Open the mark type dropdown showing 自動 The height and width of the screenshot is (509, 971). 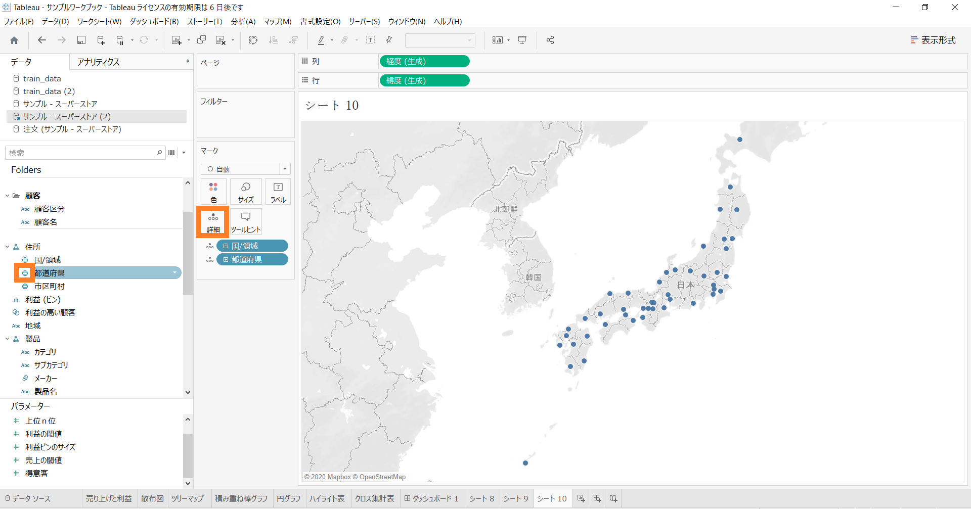[246, 169]
